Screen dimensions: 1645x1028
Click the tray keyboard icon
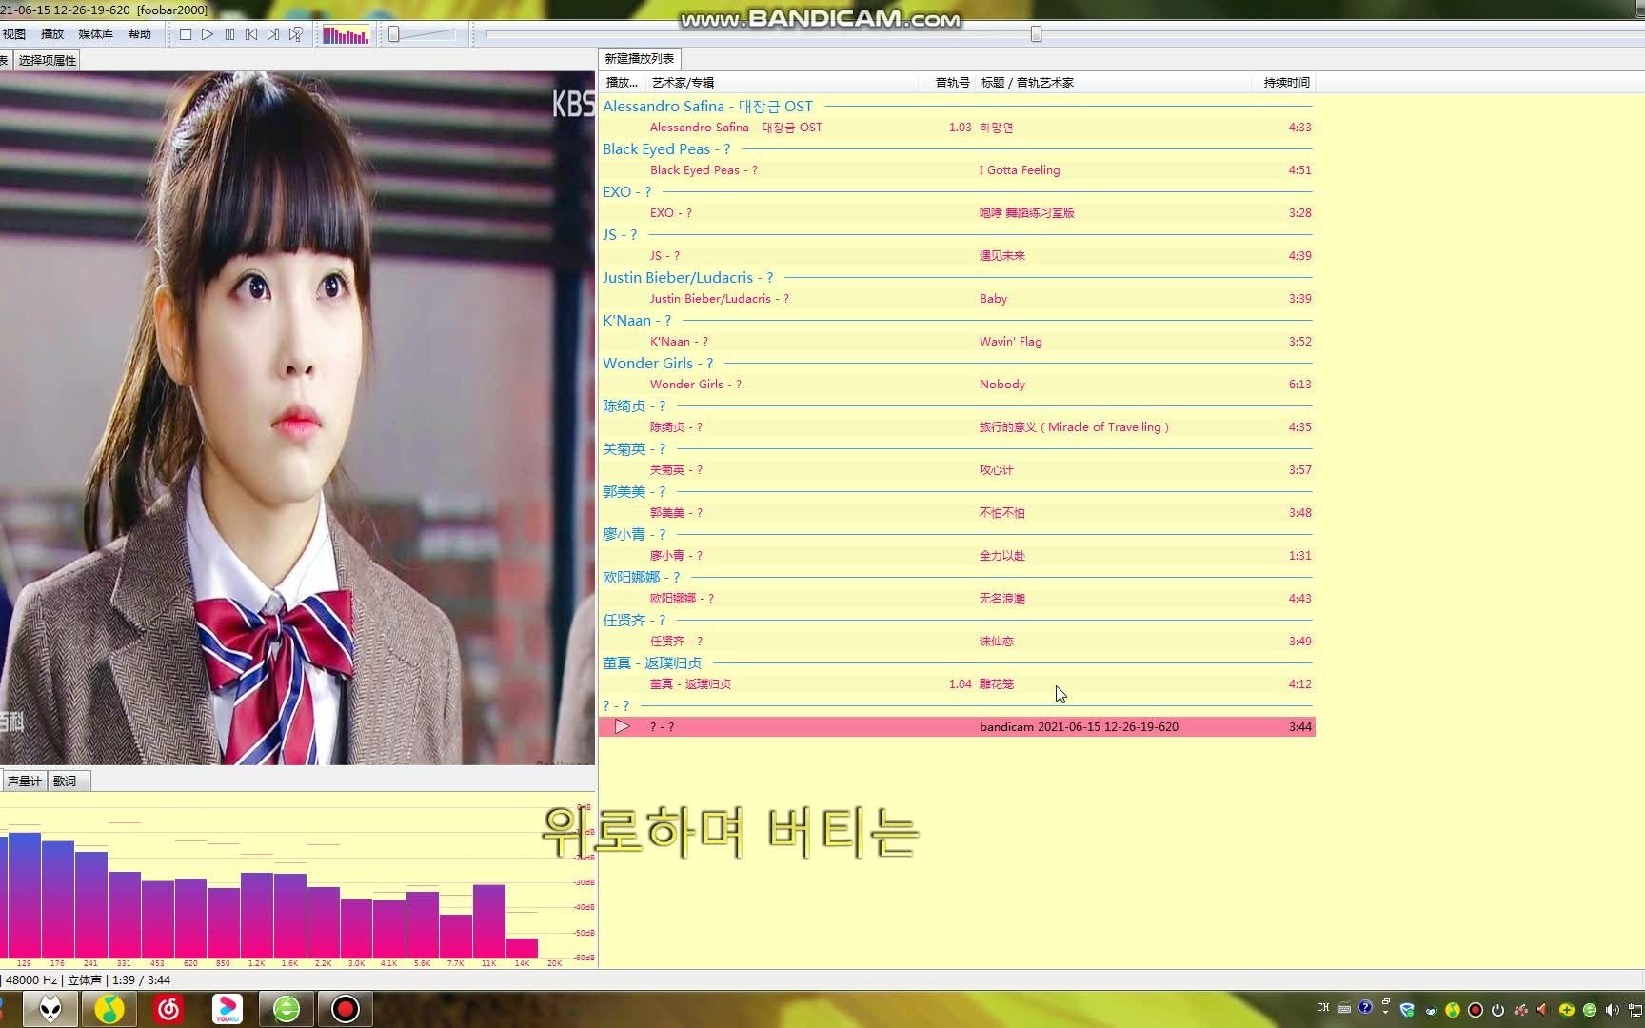[1344, 1008]
